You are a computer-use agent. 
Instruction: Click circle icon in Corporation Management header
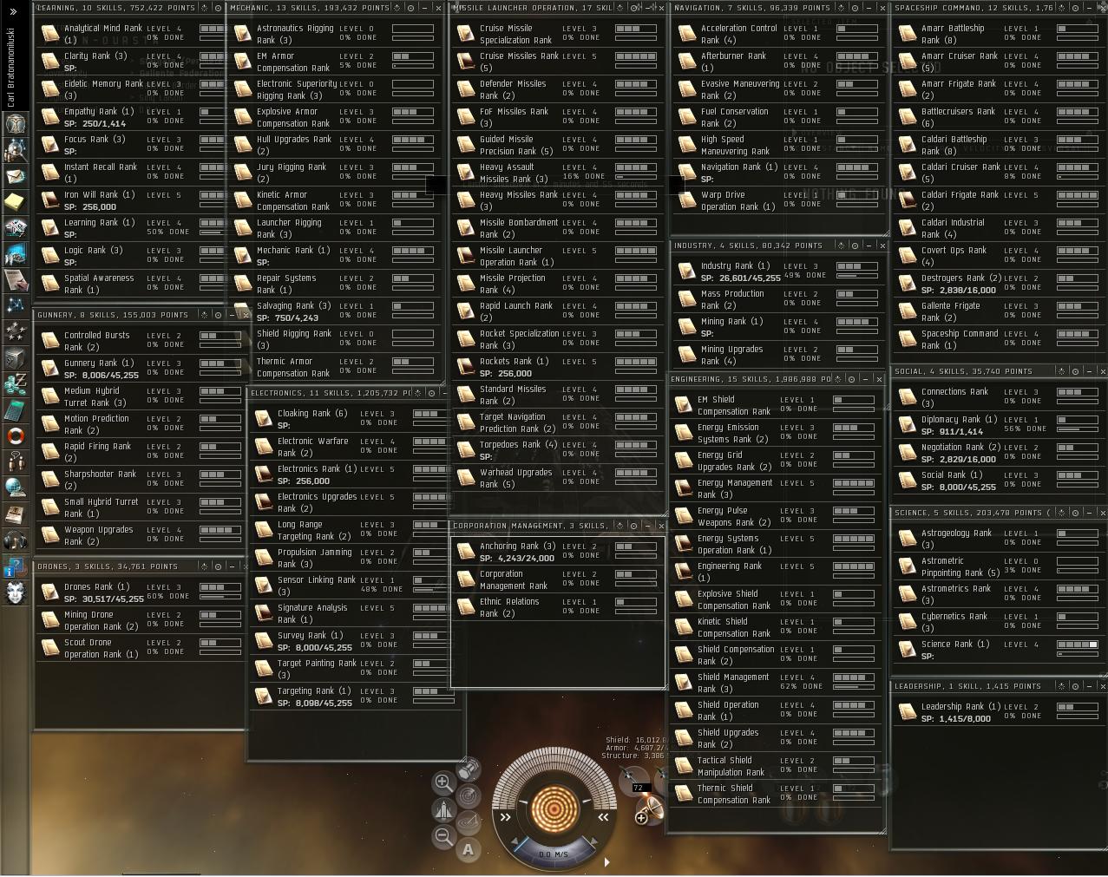click(x=633, y=526)
